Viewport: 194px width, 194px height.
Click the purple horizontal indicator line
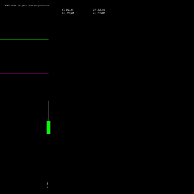click(x=24, y=74)
